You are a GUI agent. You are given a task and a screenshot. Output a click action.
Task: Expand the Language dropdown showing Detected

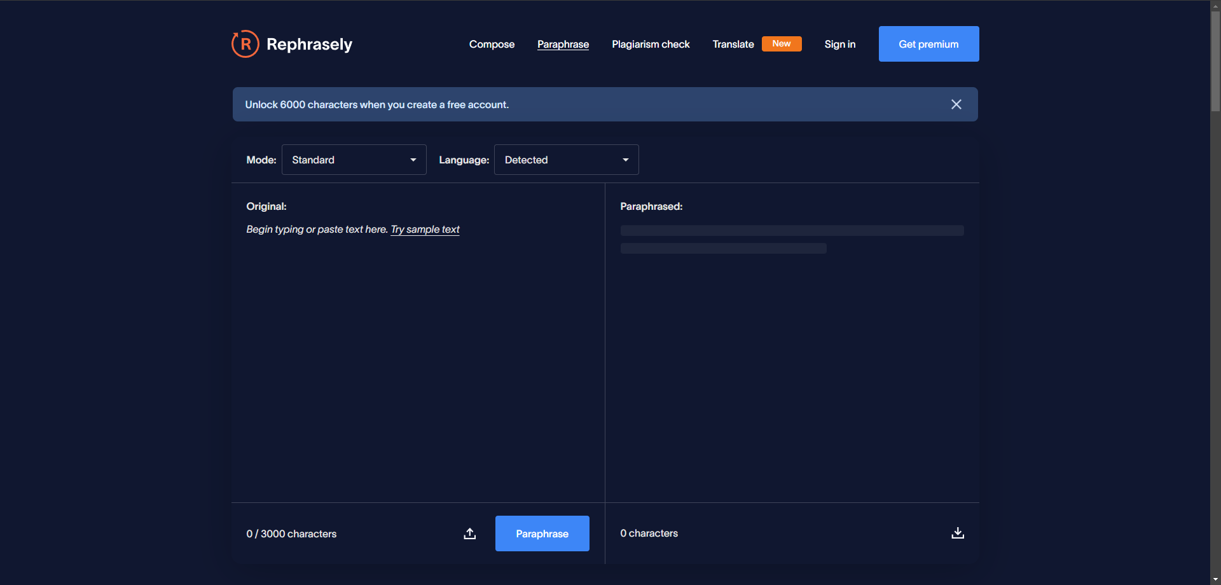pos(565,160)
